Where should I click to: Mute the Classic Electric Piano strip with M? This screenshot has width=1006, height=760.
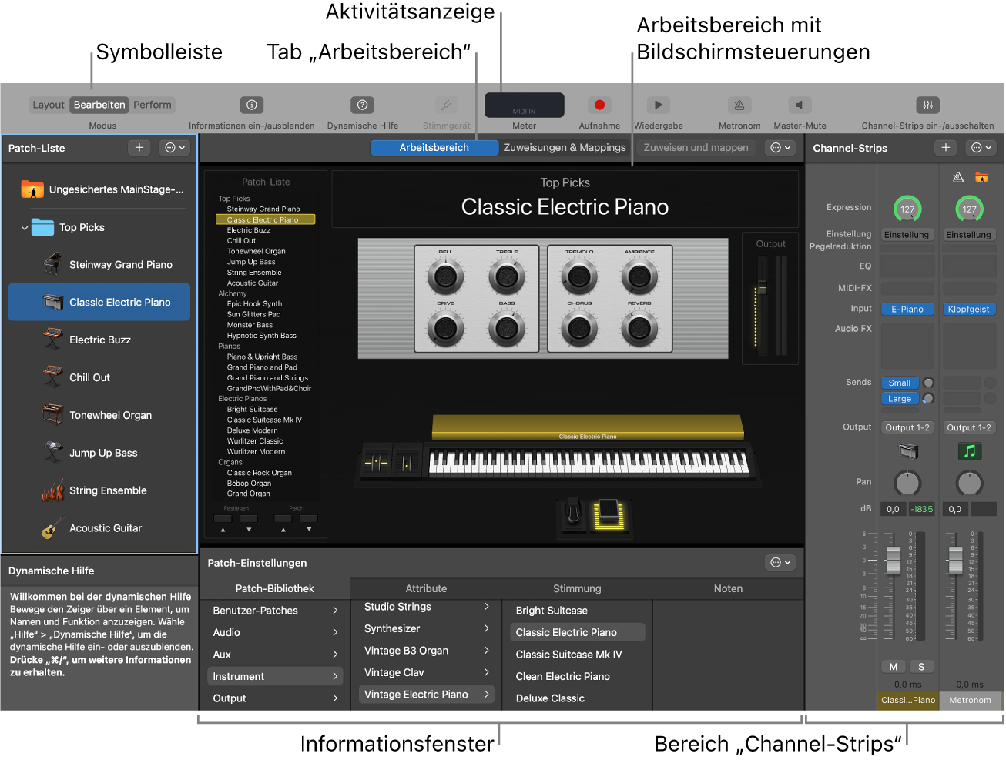coord(894,667)
